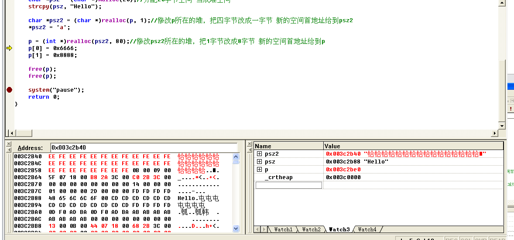Click the code line p[0] = 0x6666;
The width and height of the screenshot is (514, 240).
click(x=53, y=48)
